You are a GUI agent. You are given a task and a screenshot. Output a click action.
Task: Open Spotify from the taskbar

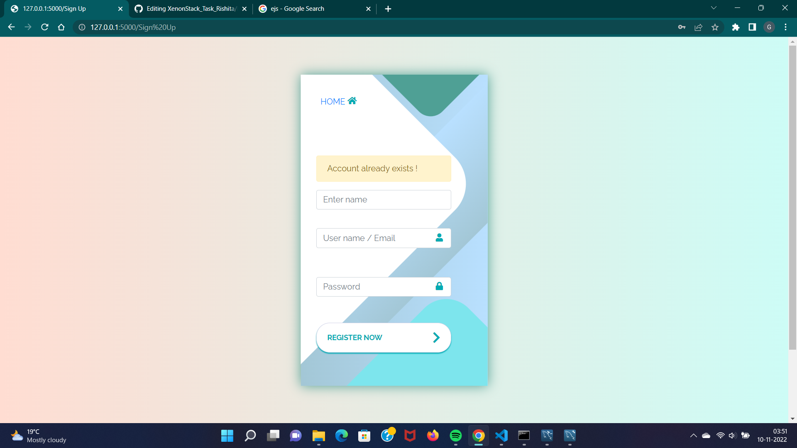[x=455, y=436]
